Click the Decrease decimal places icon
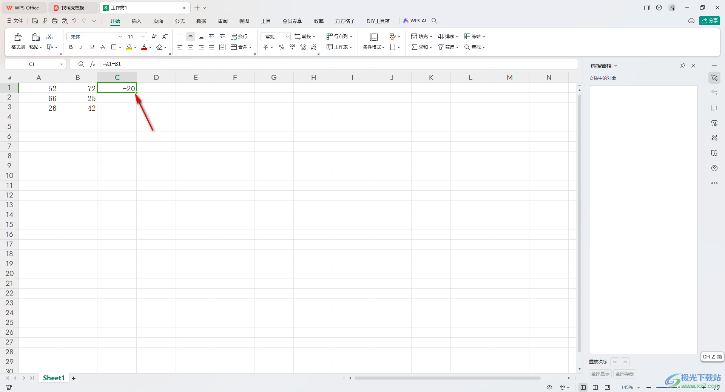 [x=313, y=47]
